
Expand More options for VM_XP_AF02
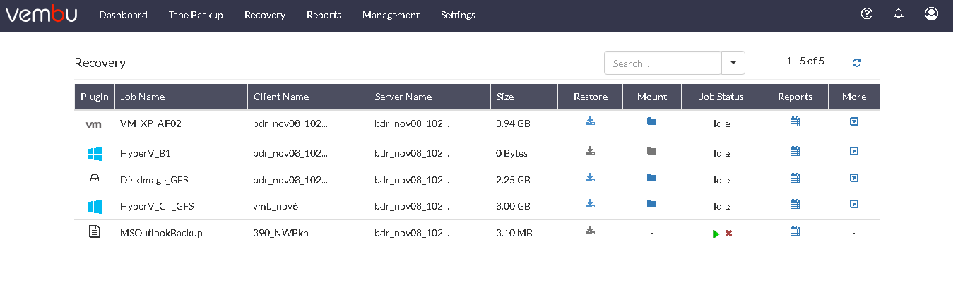click(853, 121)
